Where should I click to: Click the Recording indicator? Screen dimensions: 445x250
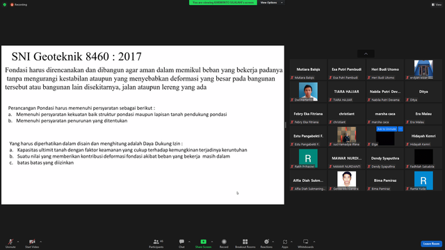pyautogui.click(x=19, y=5)
